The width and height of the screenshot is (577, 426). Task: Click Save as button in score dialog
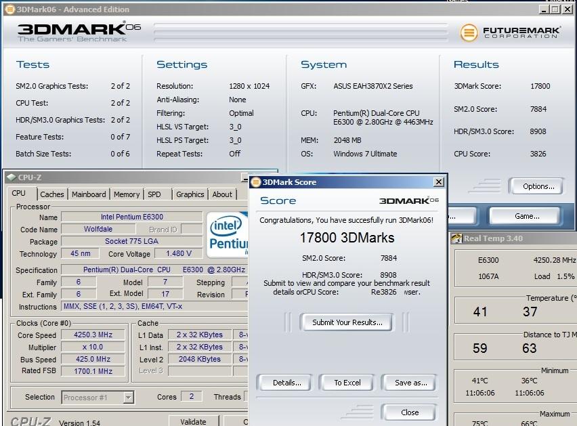410,383
